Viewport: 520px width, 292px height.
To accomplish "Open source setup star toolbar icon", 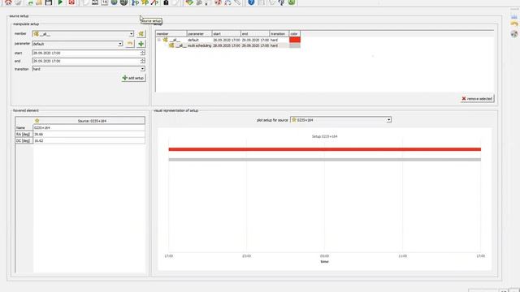I will tap(145, 2).
